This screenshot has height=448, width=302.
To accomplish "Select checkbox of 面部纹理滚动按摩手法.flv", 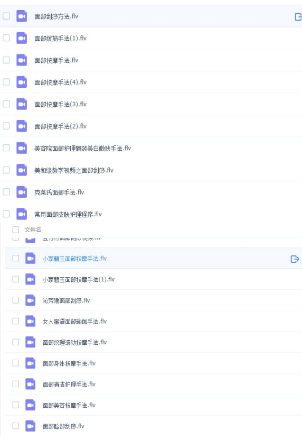I will coord(16,342).
